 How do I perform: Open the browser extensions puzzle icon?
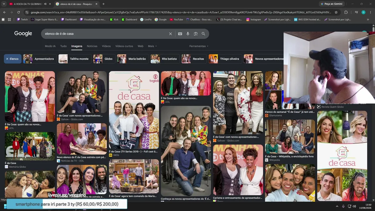coord(346,12)
